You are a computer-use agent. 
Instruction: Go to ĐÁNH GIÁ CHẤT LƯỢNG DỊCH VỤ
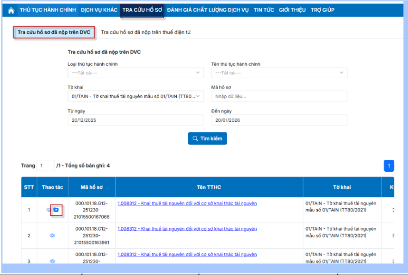coord(209,10)
